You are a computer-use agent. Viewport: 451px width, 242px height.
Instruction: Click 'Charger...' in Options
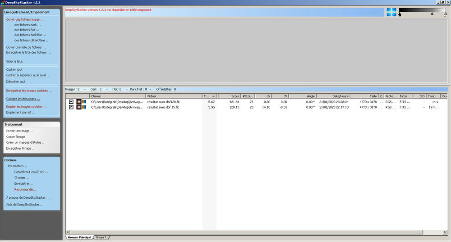point(22,178)
